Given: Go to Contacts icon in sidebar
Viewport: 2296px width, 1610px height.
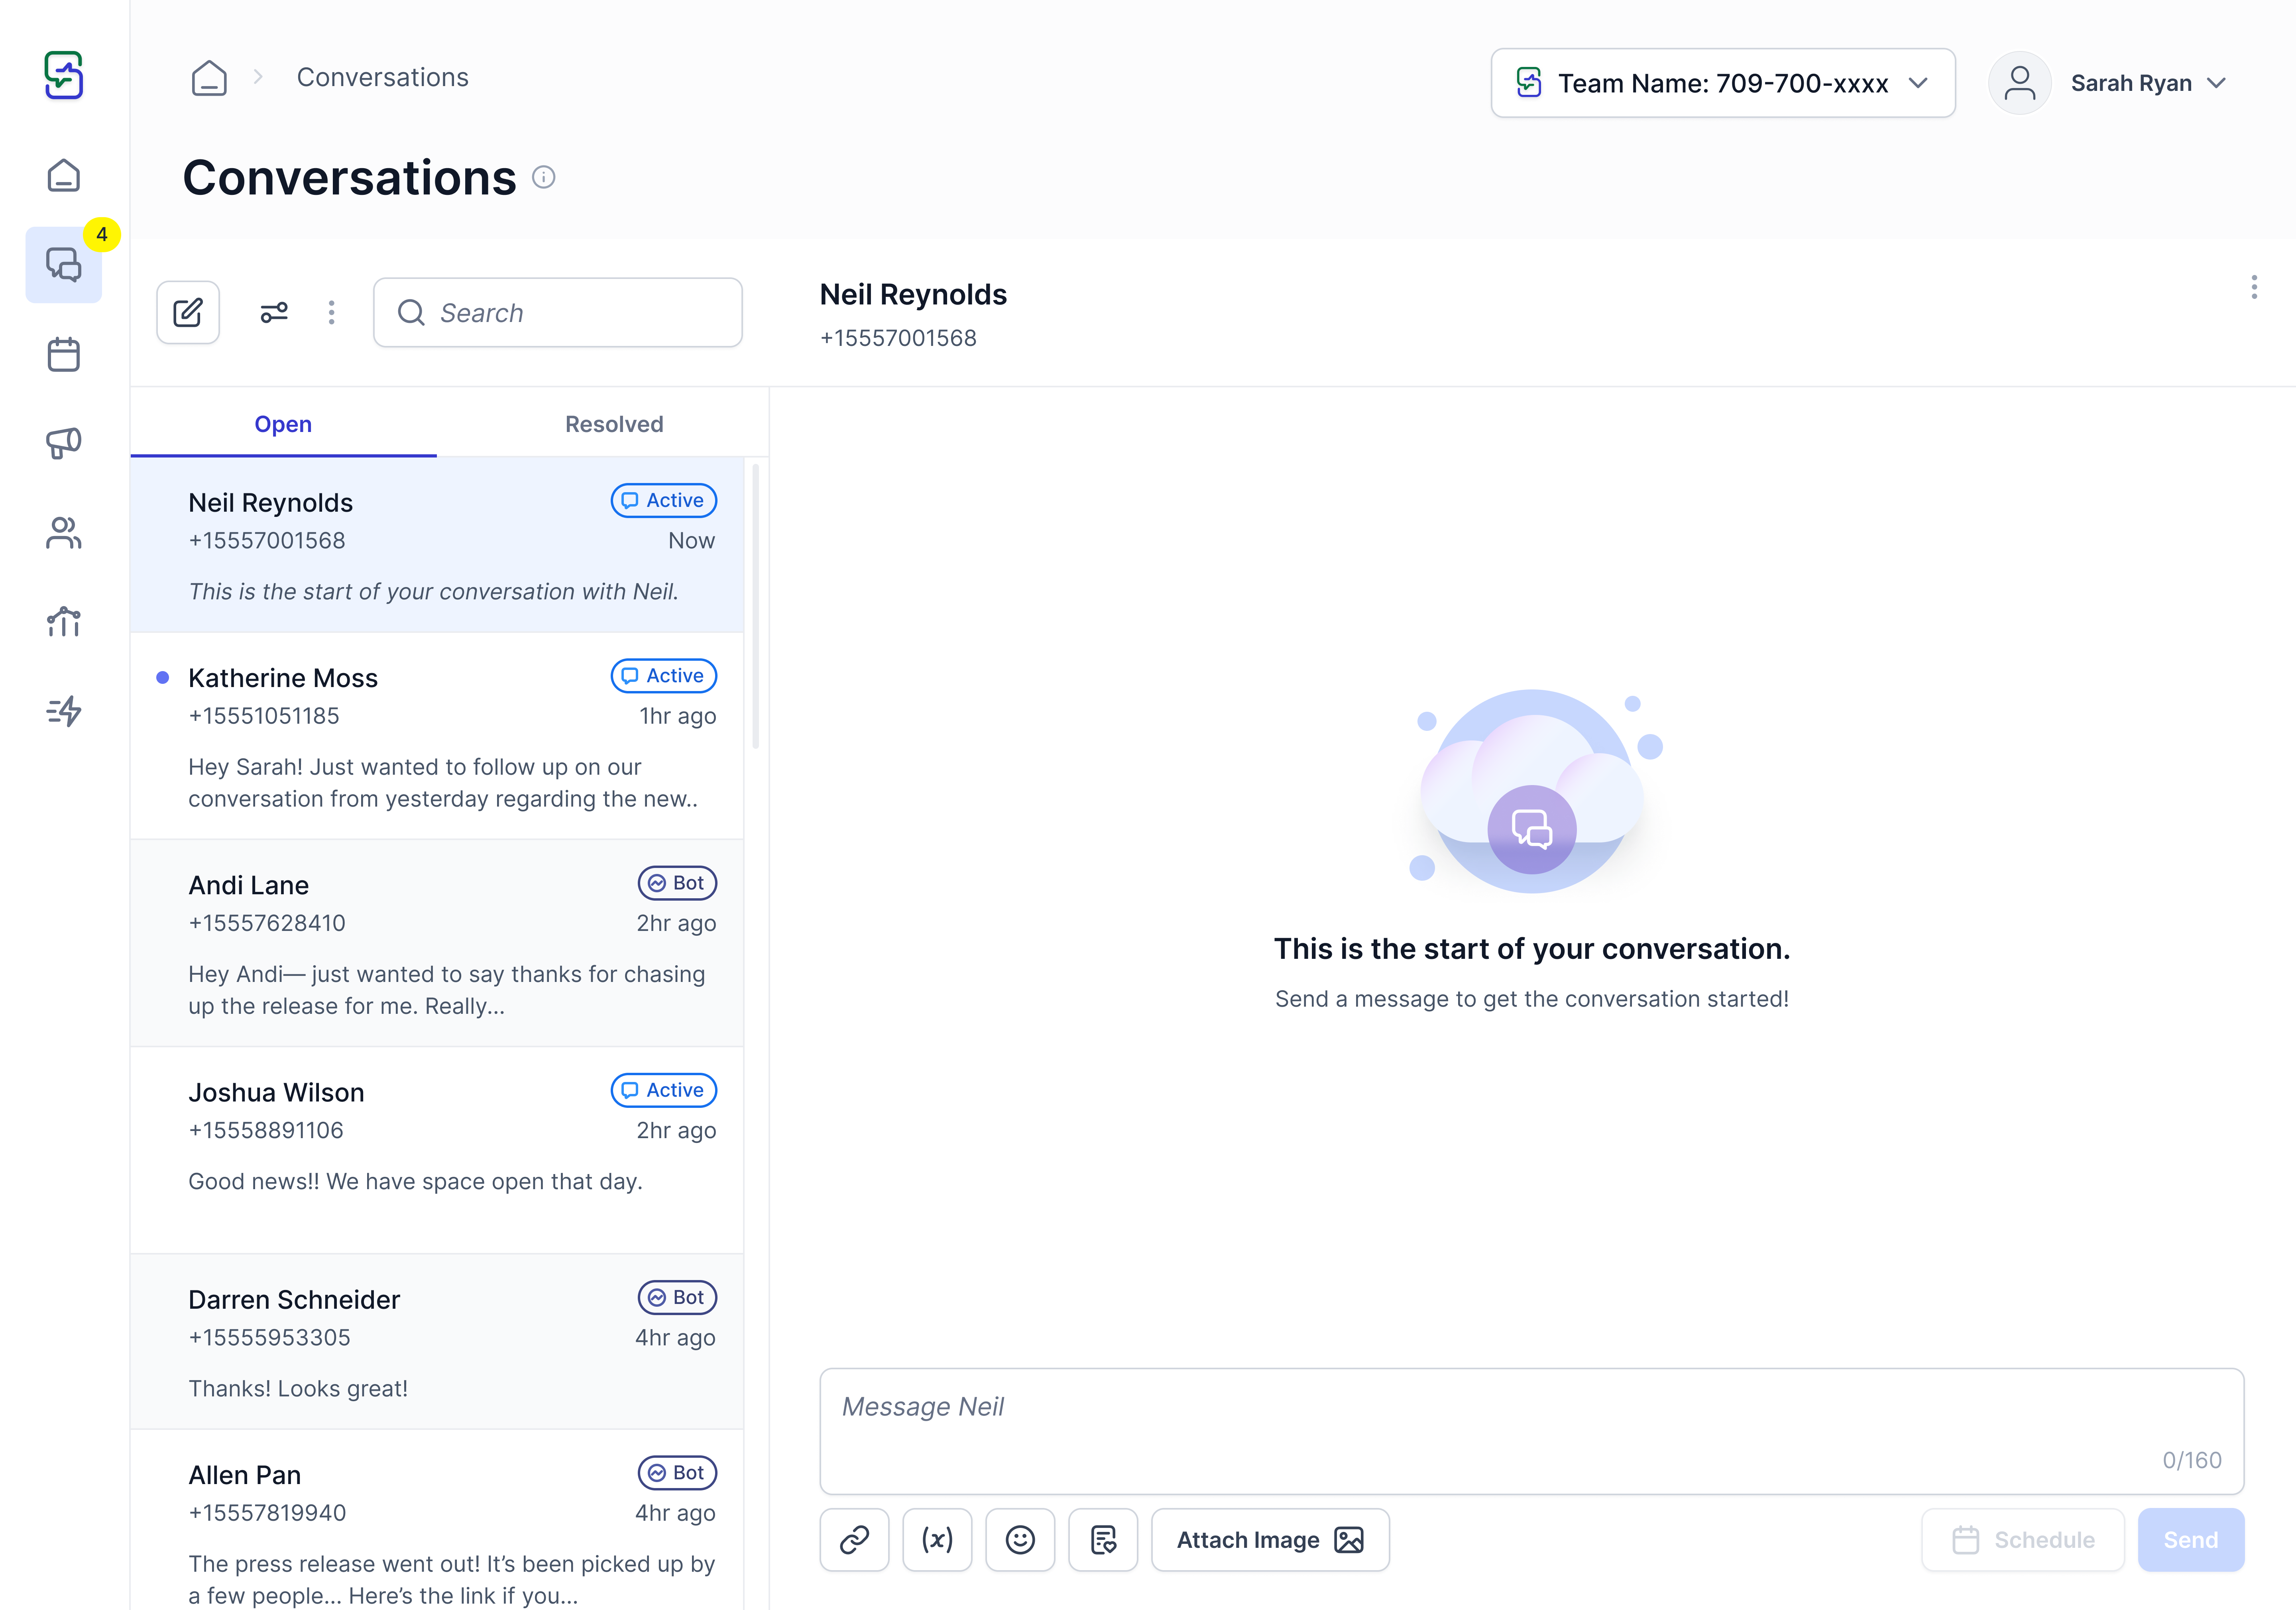Looking at the screenshot, I should tap(64, 533).
